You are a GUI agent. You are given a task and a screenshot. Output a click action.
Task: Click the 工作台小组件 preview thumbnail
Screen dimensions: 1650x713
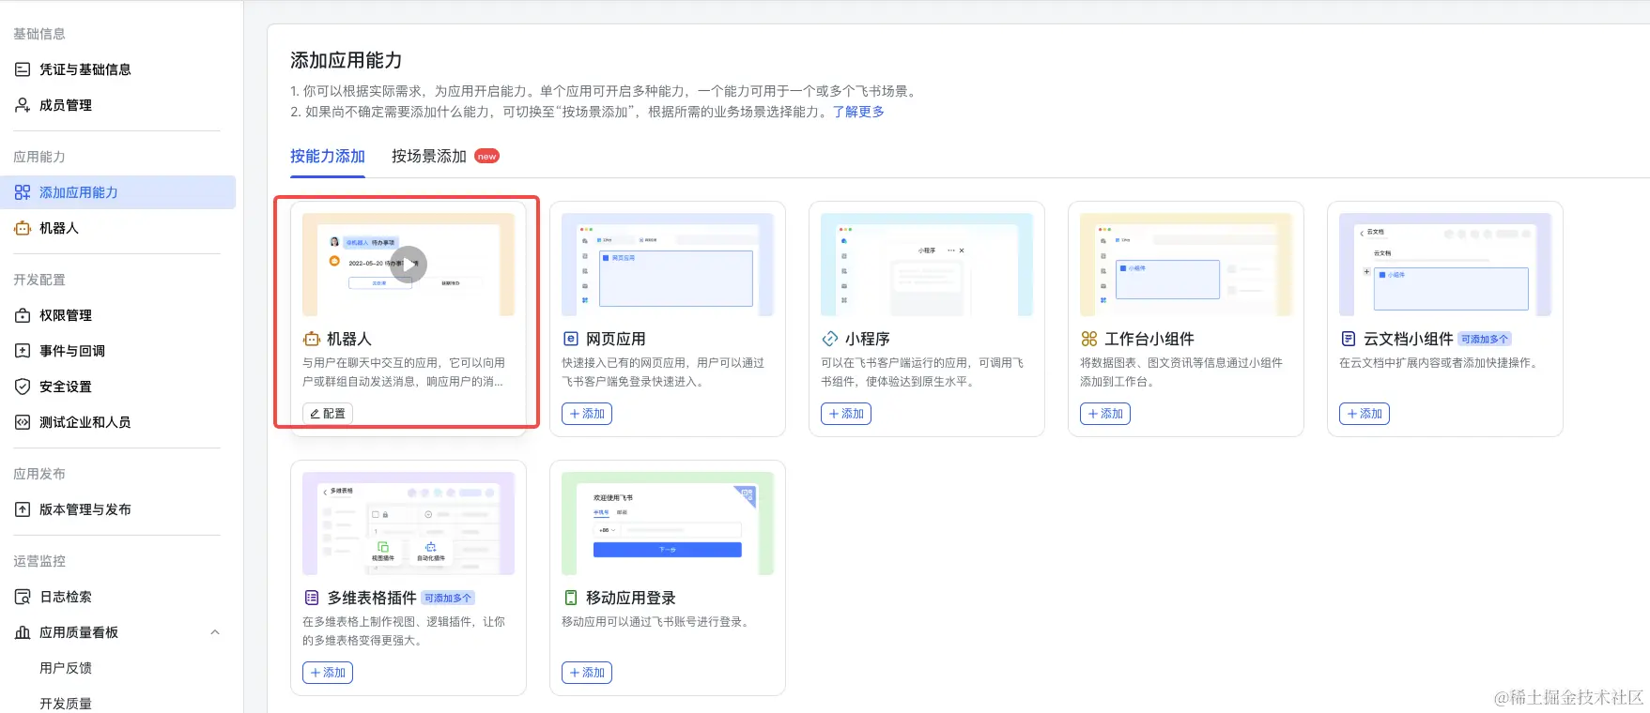coord(1186,265)
